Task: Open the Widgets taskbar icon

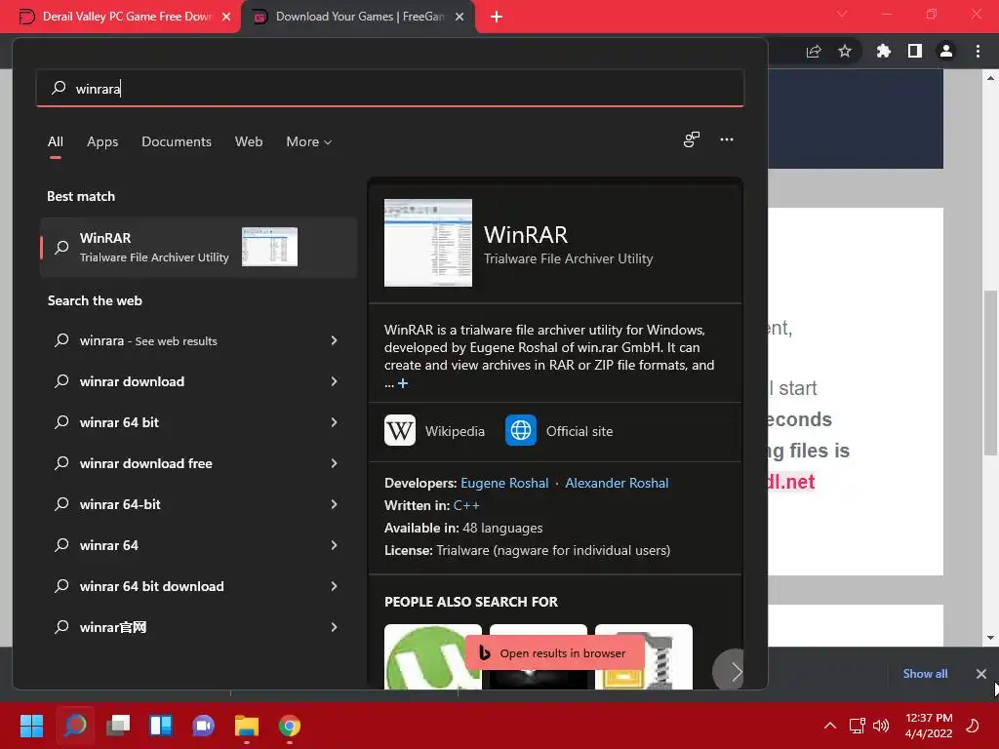Action: point(161,726)
